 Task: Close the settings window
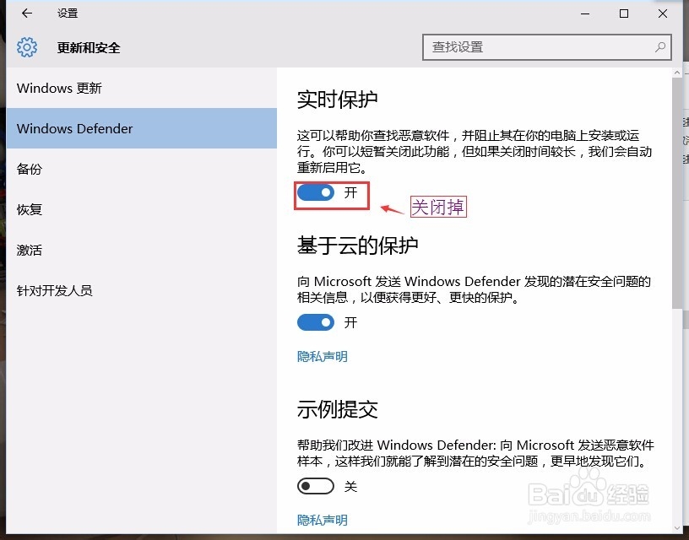tap(663, 13)
